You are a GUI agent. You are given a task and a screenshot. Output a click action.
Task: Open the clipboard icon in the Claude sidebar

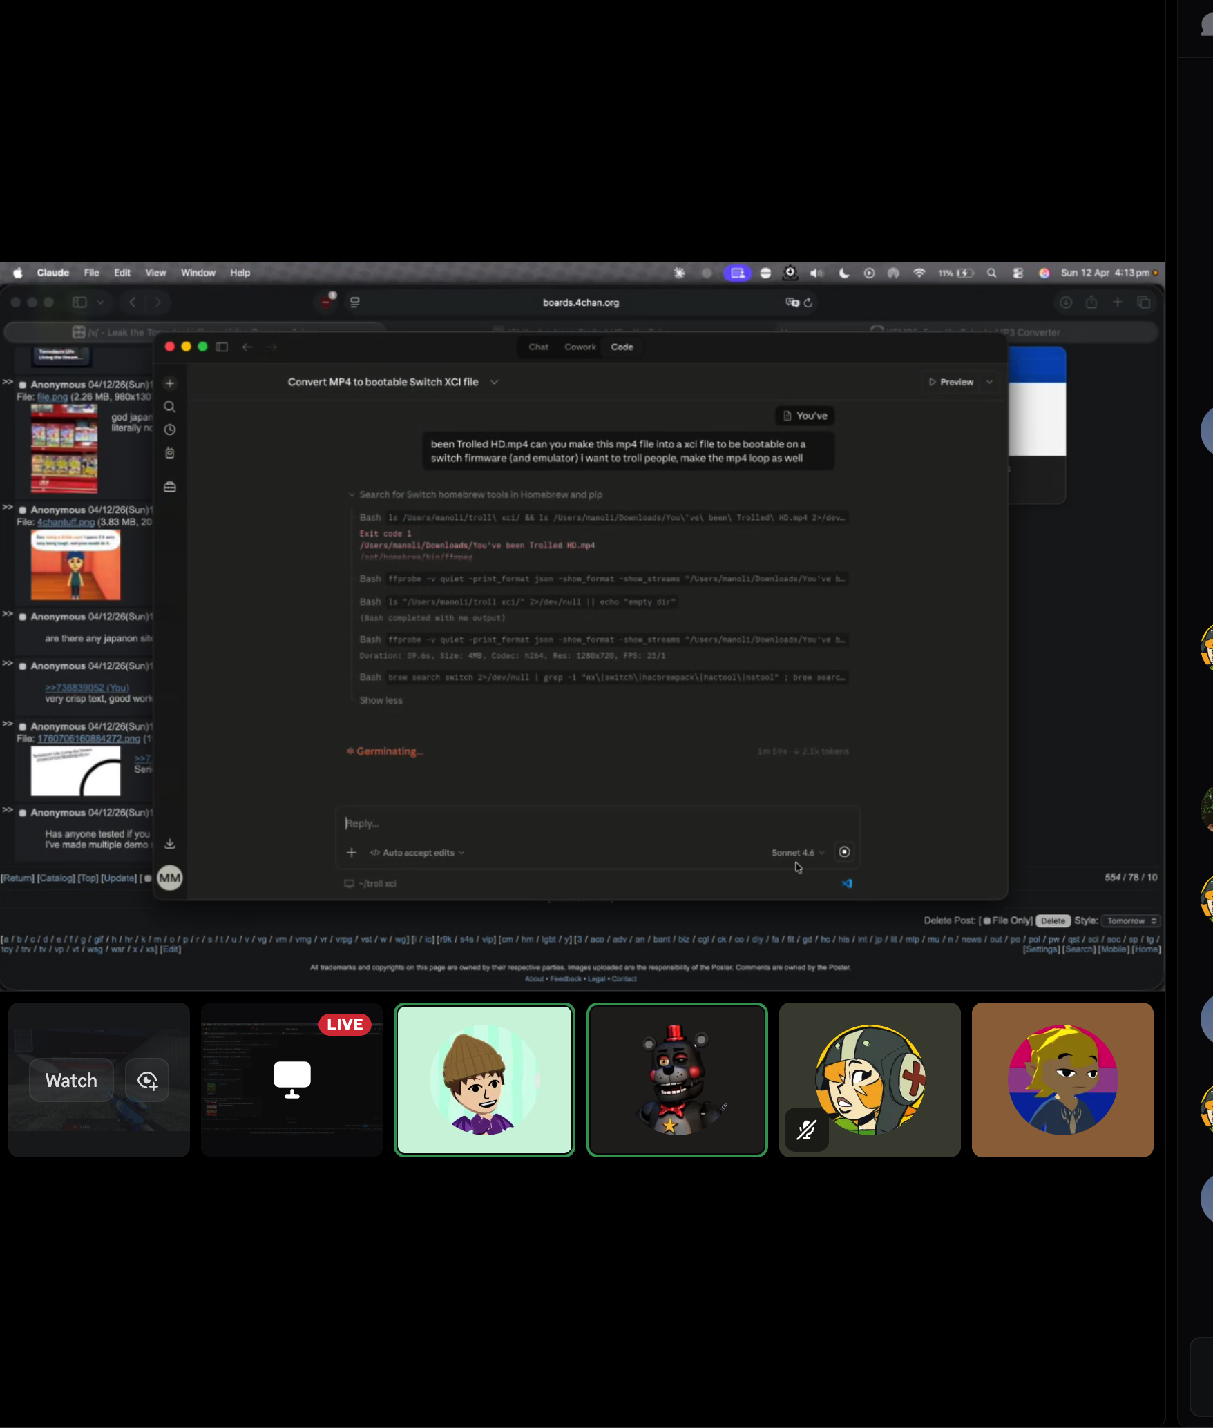(x=170, y=453)
